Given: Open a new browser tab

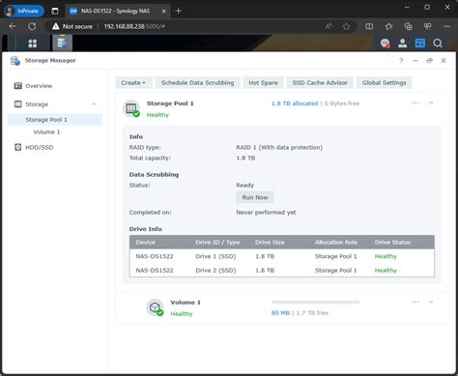Looking at the screenshot, I should (179, 11).
